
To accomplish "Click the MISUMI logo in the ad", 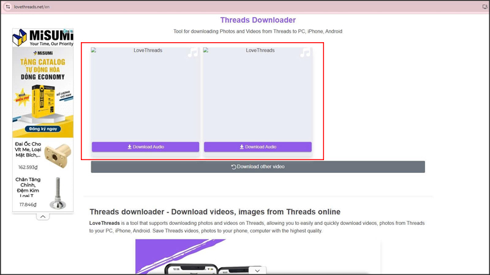I will pyautogui.click(x=42, y=38).
